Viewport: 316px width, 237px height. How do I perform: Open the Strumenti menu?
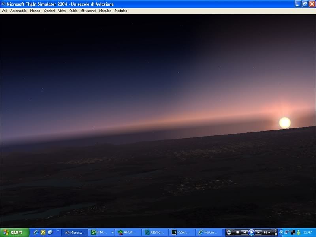click(88, 11)
